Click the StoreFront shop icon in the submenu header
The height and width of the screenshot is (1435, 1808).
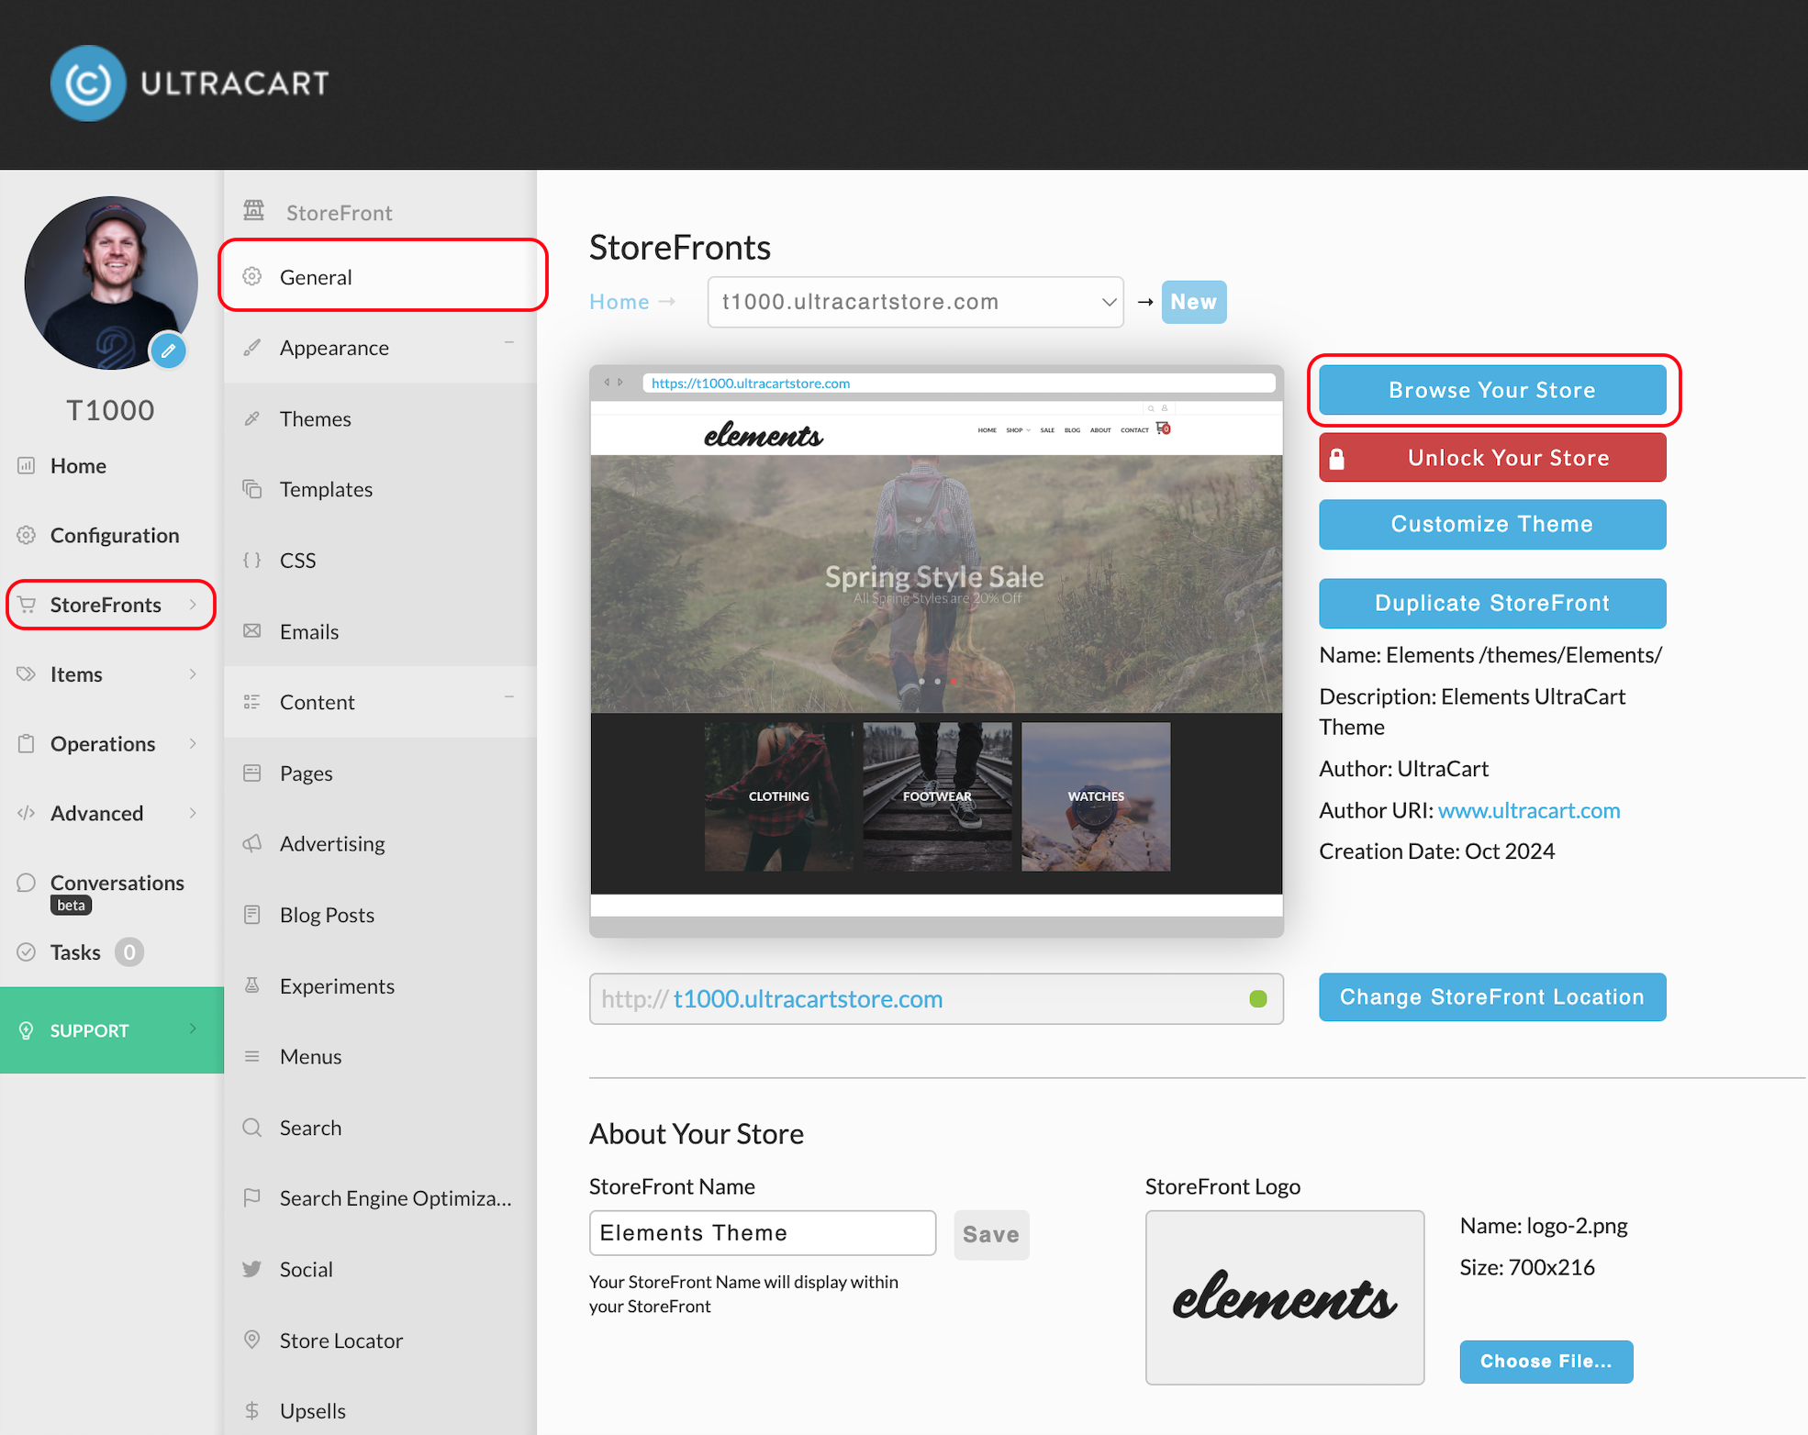[x=253, y=211]
